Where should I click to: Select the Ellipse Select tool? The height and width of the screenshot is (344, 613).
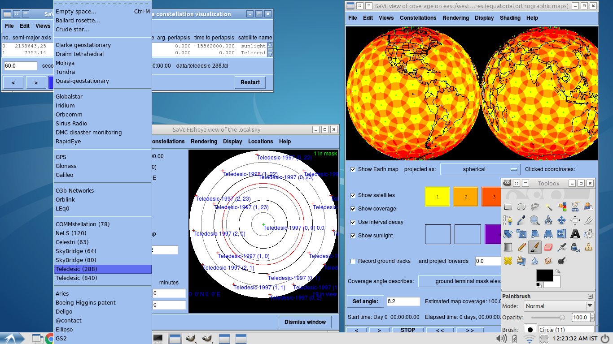(x=521, y=207)
